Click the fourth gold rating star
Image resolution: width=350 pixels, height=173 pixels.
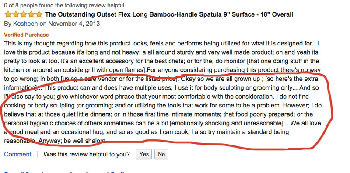point(31,14)
